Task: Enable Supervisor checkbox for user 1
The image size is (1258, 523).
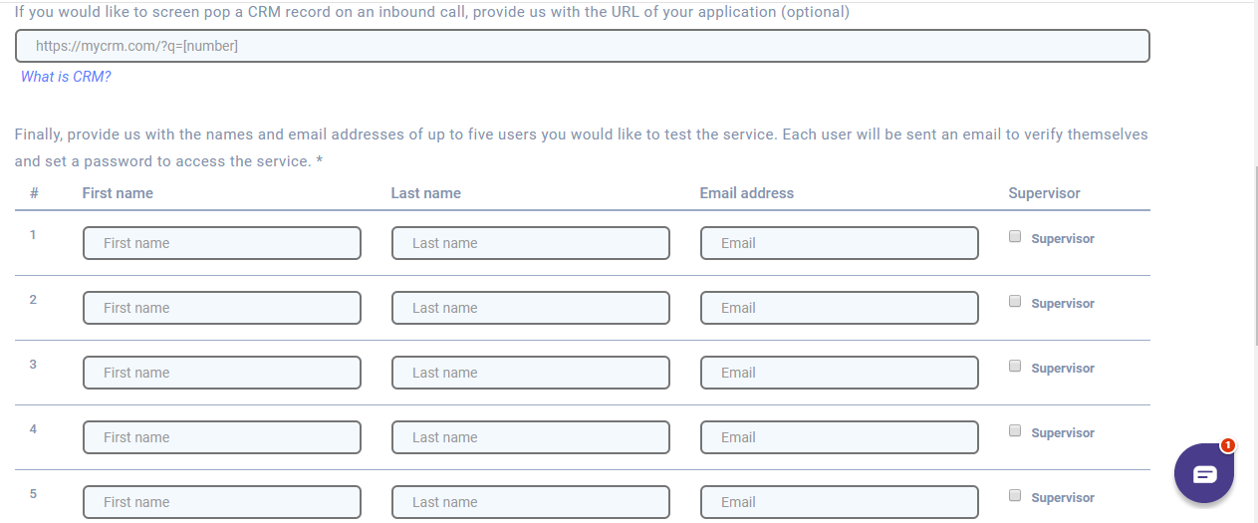Action: [1015, 237]
